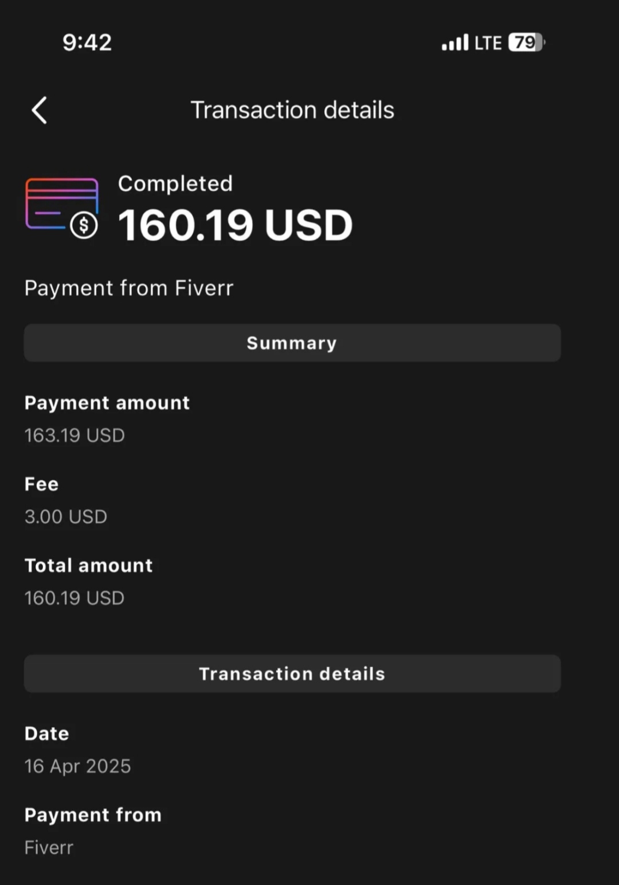Tap the Total amount 160.19 USD value
This screenshot has height=885, width=619.
click(x=75, y=598)
